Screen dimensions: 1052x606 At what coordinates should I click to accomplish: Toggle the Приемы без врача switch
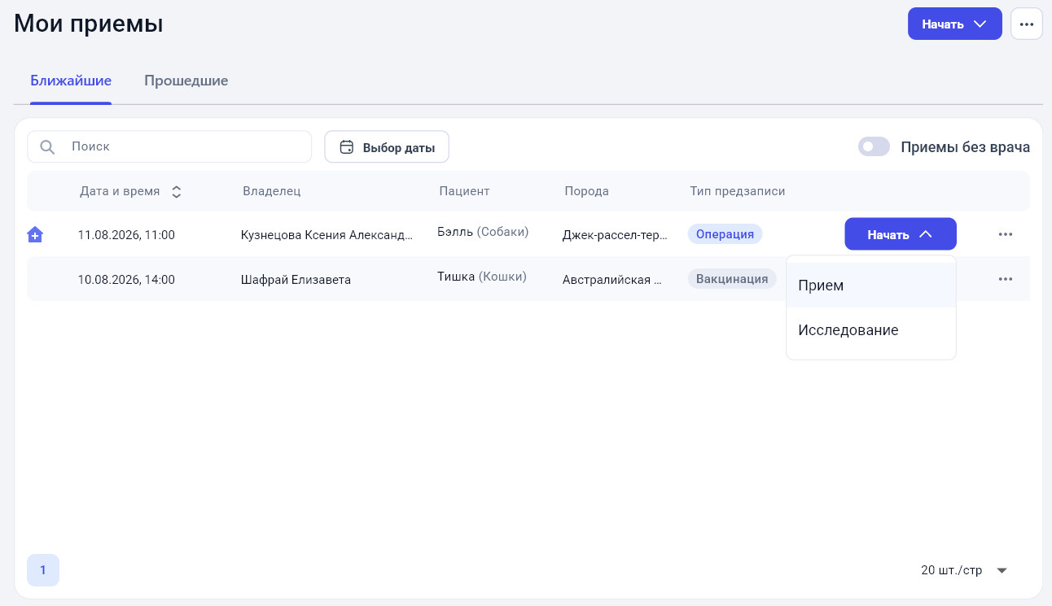(x=874, y=147)
